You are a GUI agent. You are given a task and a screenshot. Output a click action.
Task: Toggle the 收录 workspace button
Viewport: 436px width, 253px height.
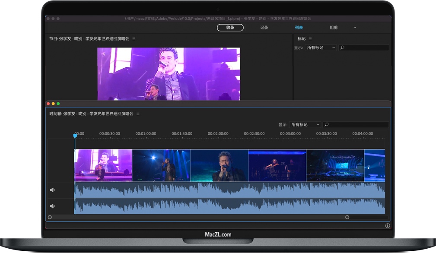point(230,27)
